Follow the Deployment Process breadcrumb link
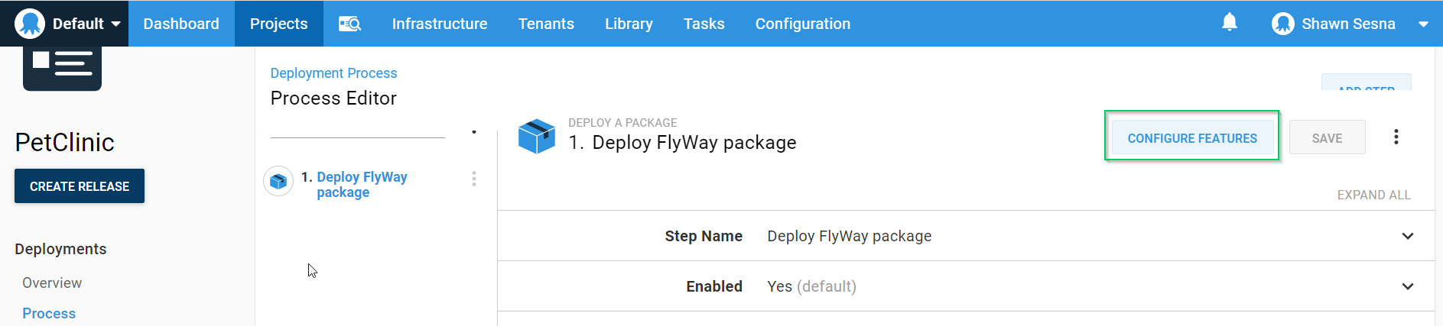This screenshot has height=326, width=1443. click(x=333, y=73)
